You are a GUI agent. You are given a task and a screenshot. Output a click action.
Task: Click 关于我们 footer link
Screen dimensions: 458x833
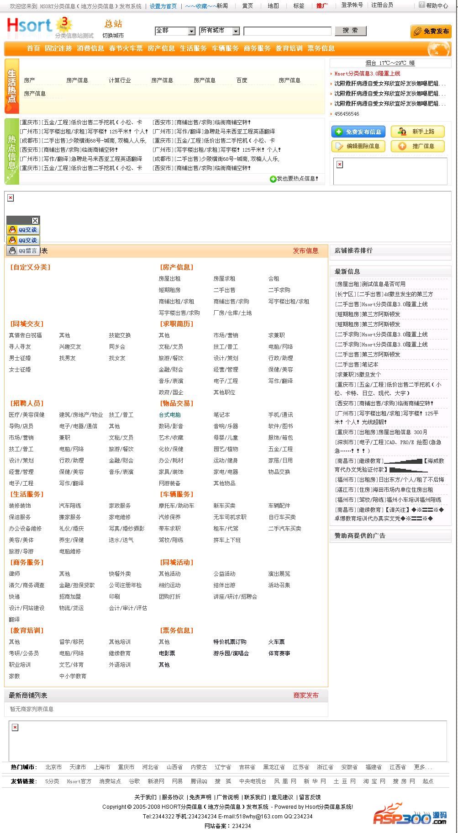pos(145,797)
